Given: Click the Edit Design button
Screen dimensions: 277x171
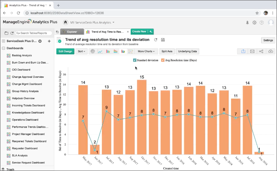Looking at the screenshot, I should click(65, 51).
